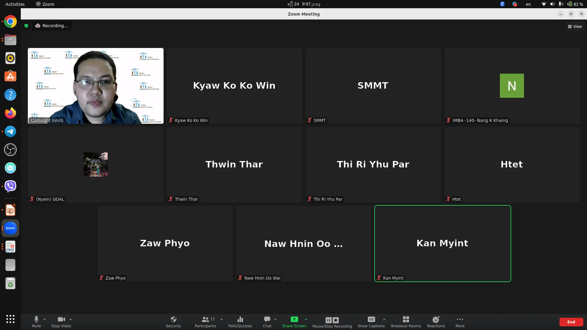Show Captions with the CC button
The image size is (587, 330).
(x=371, y=322)
